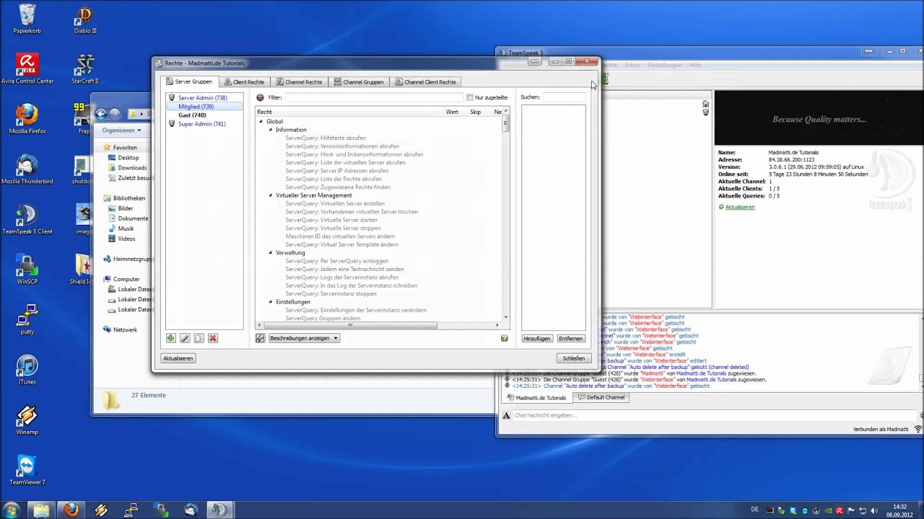Click the Winamp icon in the taskbar
Viewport: 924px width, 519px height.
pyautogui.click(x=101, y=510)
